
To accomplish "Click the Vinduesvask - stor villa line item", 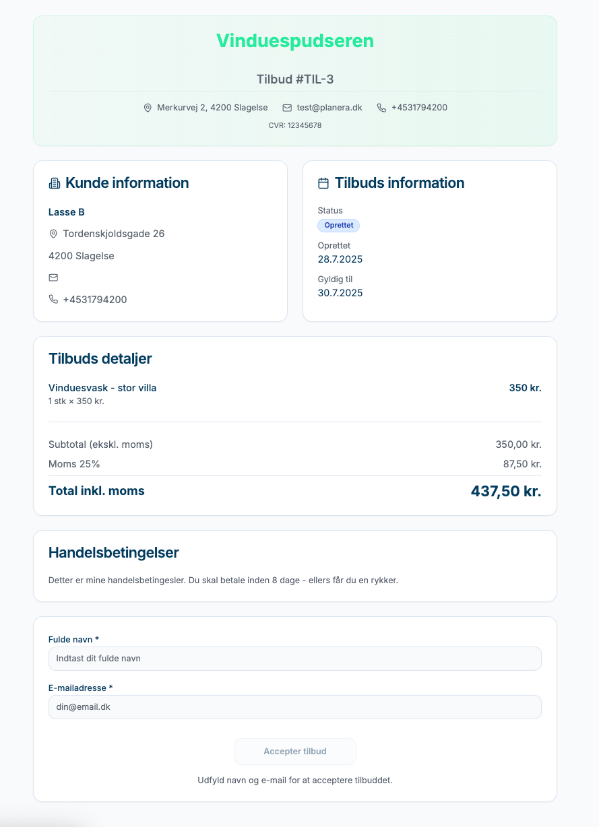I will (x=102, y=388).
